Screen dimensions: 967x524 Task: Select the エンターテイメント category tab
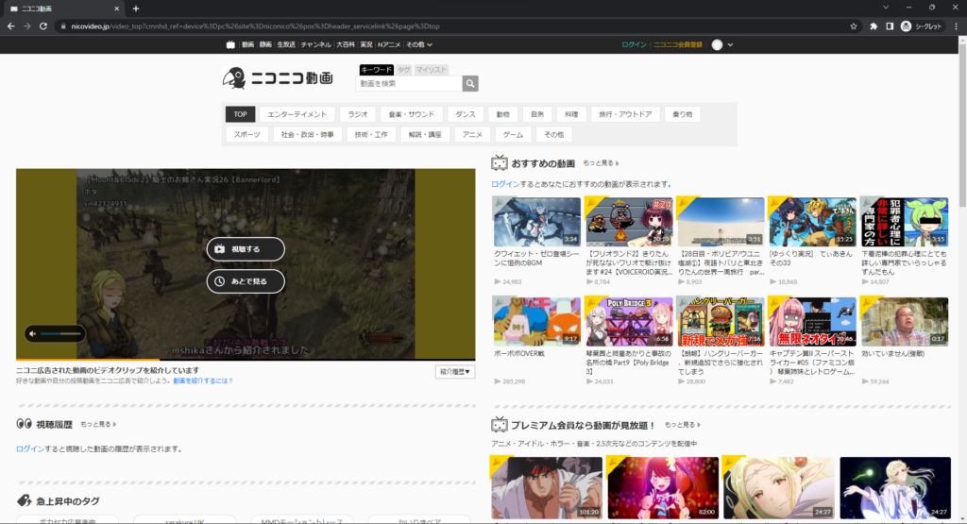(297, 114)
